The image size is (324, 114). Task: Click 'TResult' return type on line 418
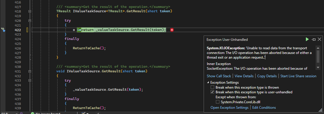(63, 11)
